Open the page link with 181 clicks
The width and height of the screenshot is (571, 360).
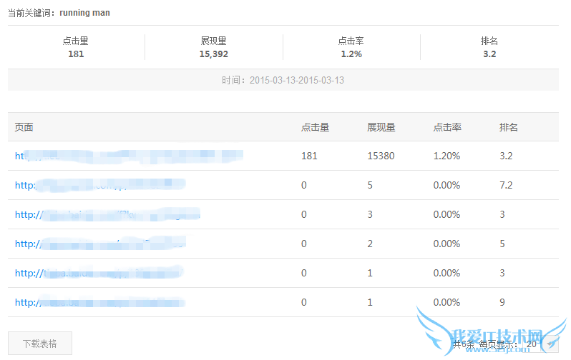(x=129, y=156)
